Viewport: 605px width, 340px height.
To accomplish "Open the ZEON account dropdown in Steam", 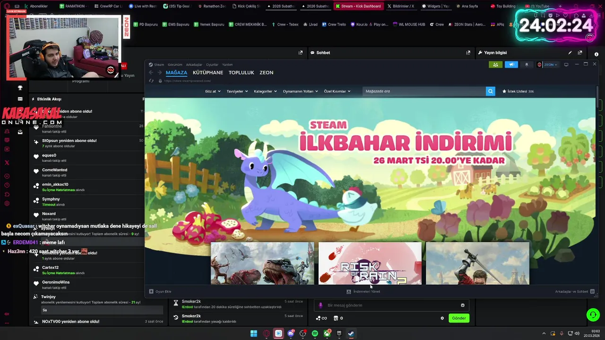I will (547, 65).
